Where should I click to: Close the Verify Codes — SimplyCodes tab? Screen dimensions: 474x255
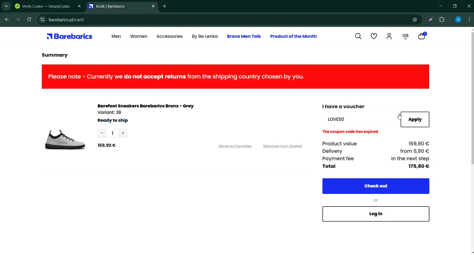(79, 6)
